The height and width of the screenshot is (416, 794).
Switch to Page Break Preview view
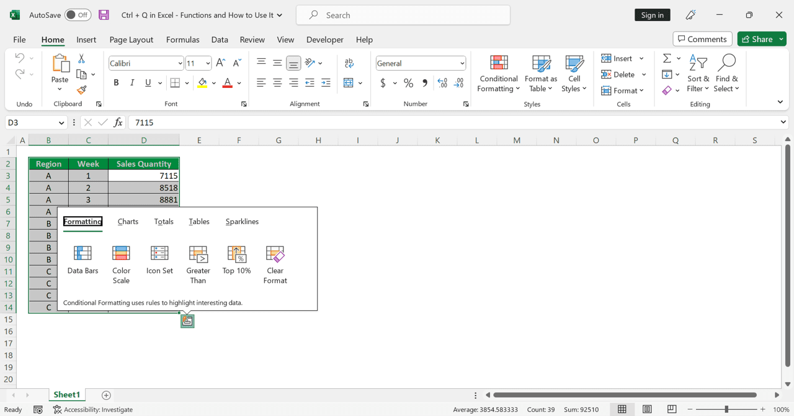672,409
